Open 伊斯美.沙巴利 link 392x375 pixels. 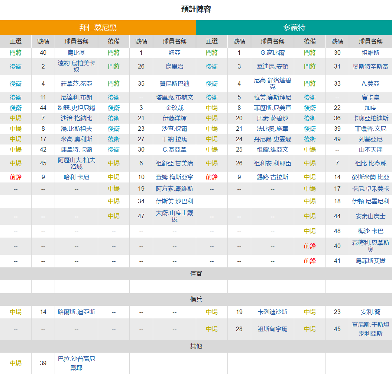175,201
